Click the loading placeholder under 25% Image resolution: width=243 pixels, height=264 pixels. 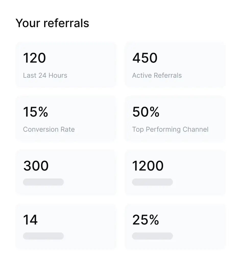[x=152, y=236]
